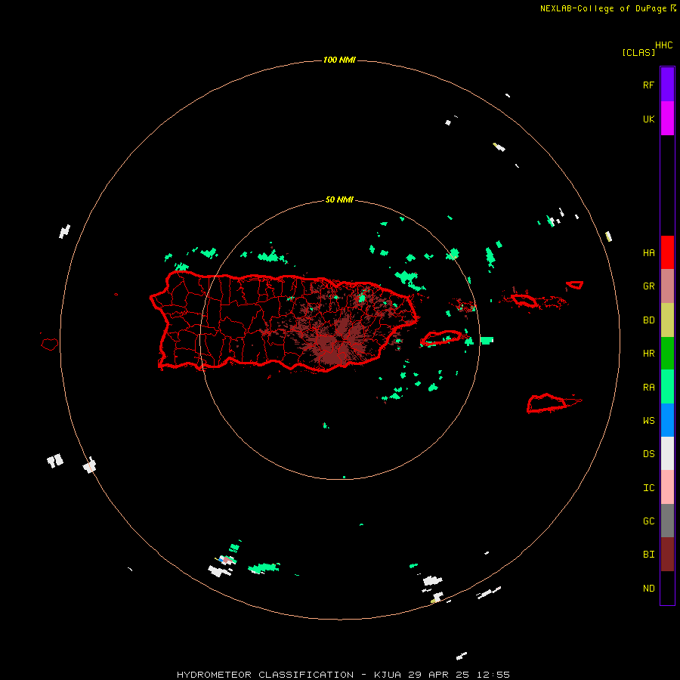
Task: Click the 'DS' legend label
Action: (x=648, y=453)
